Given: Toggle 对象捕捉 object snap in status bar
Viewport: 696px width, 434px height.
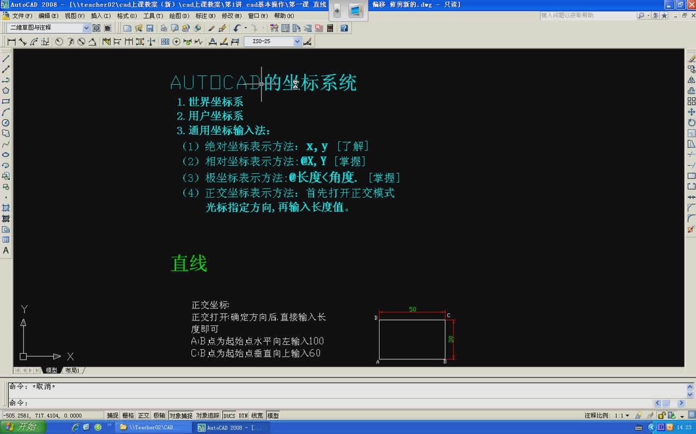Looking at the screenshot, I should 181,416.
